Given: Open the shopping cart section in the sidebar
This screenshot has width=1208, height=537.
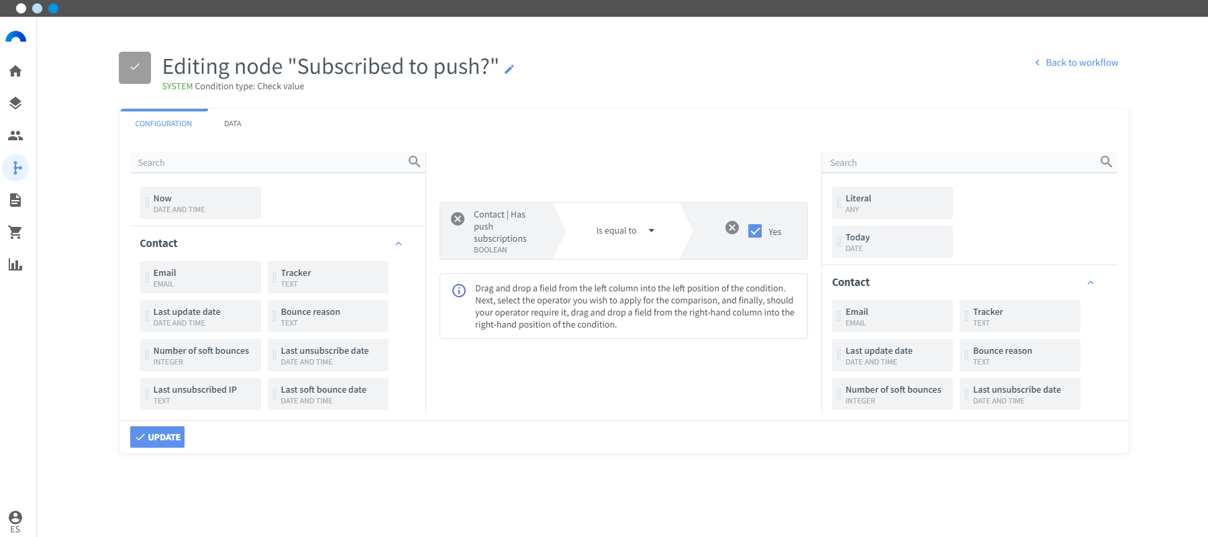Looking at the screenshot, I should point(15,232).
